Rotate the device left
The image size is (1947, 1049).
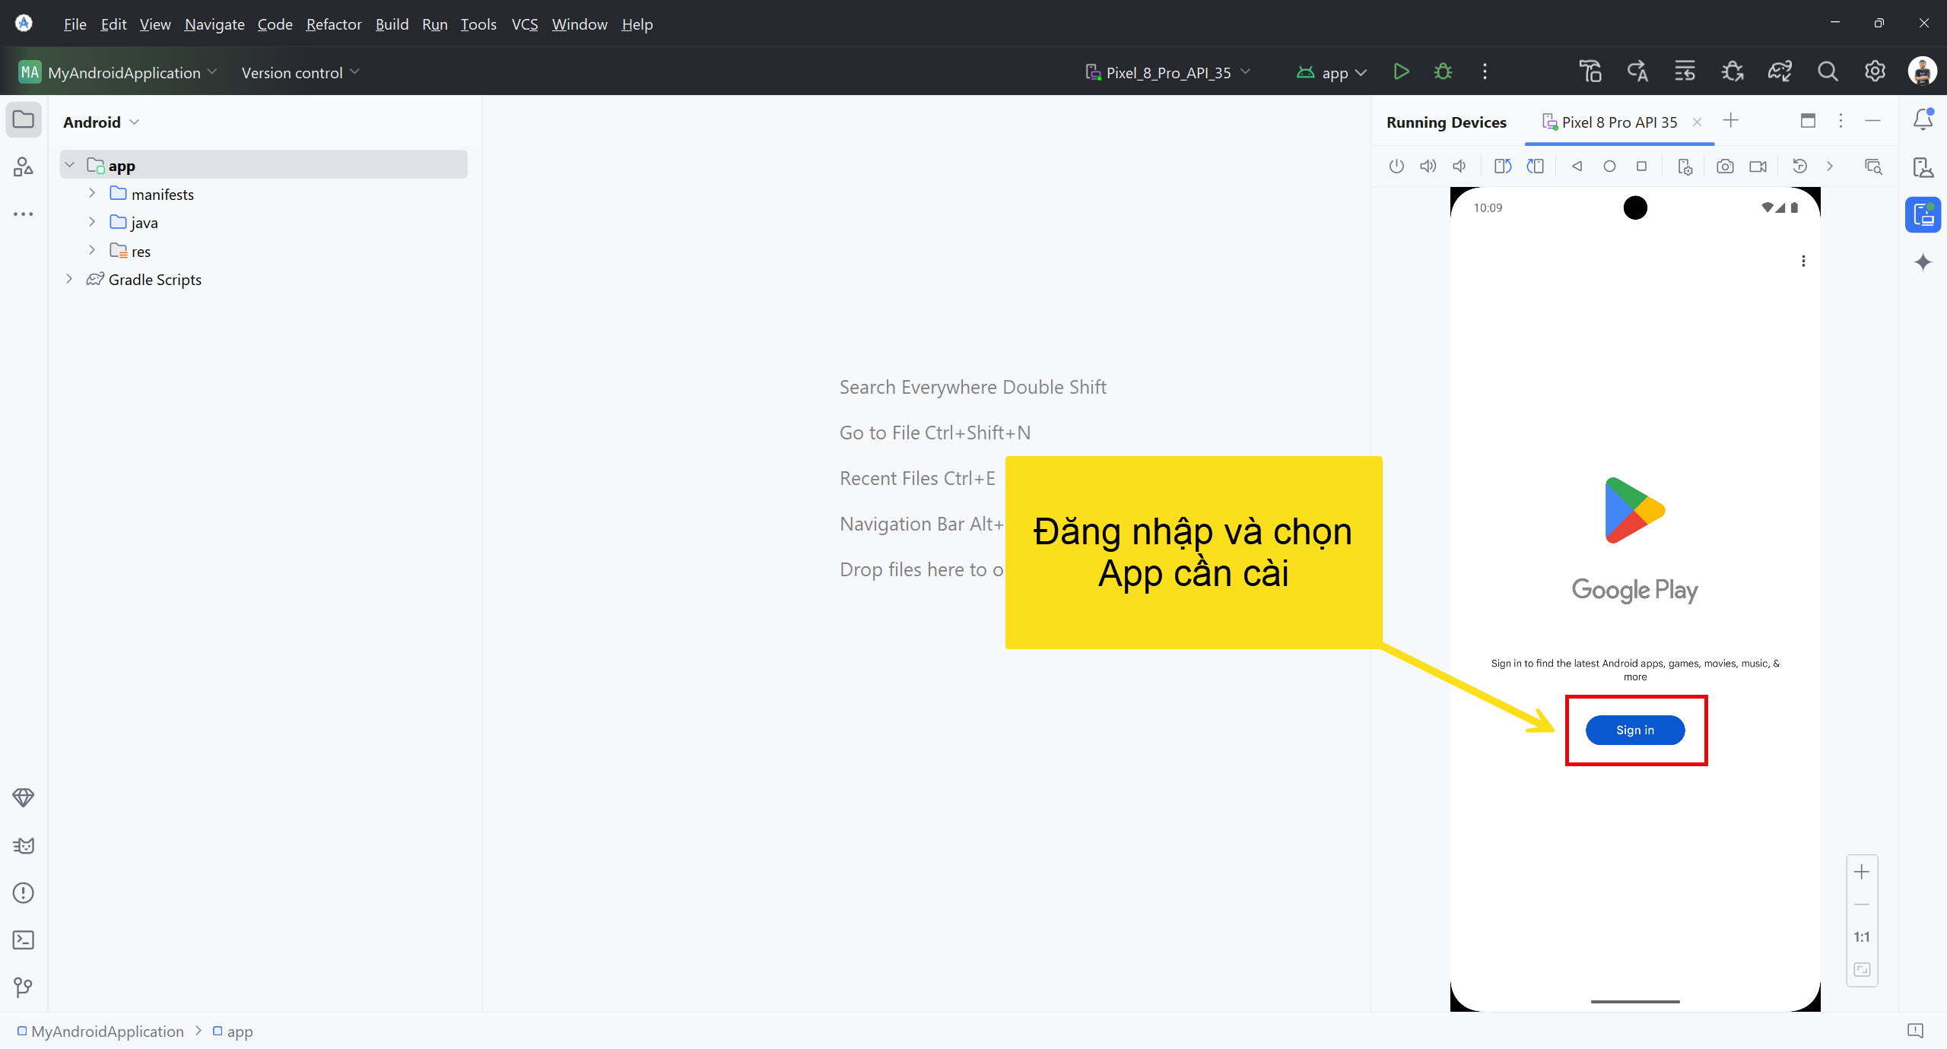[x=1503, y=166]
